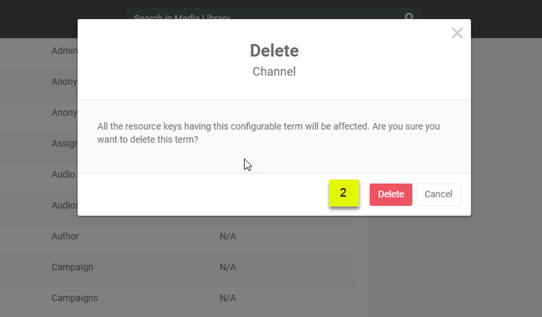Click the Channel subtitle in the dialog
This screenshot has height=317, width=542.
tap(274, 72)
